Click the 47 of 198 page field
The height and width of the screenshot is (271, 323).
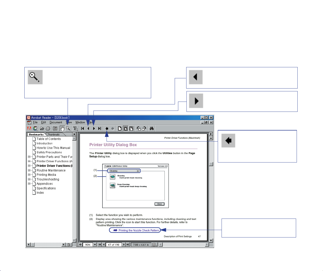tap(114, 245)
